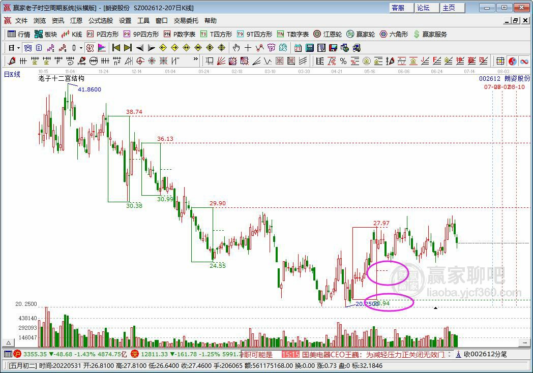The image size is (533, 373).
Task: Click the bottom-left triangle expander button
Action: tap(9, 343)
